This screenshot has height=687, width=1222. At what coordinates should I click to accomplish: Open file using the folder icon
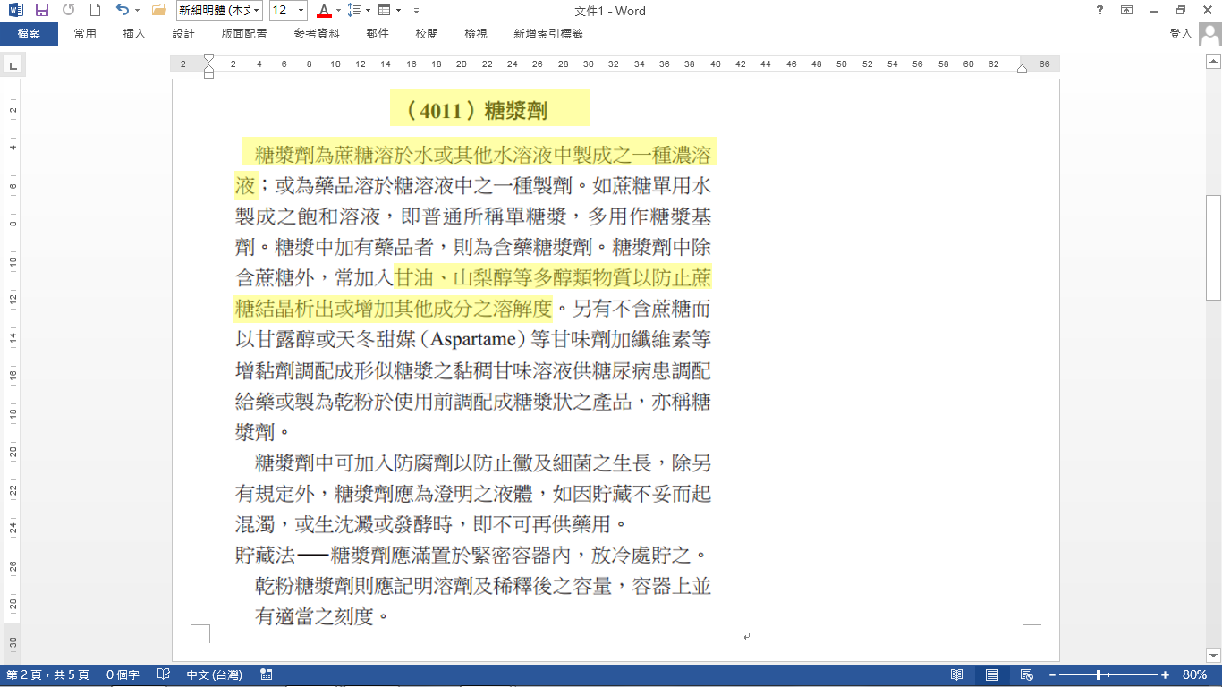159,11
